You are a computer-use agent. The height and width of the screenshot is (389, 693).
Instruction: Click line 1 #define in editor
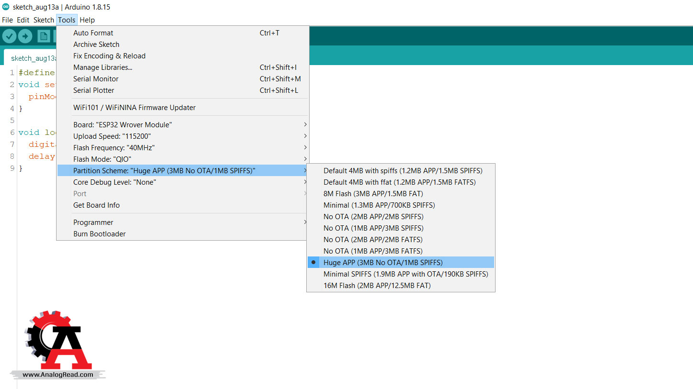pyautogui.click(x=37, y=73)
